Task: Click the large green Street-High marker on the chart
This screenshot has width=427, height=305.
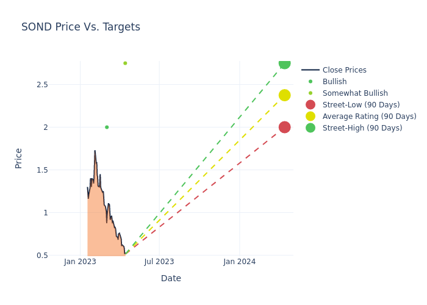Action: tap(284, 63)
